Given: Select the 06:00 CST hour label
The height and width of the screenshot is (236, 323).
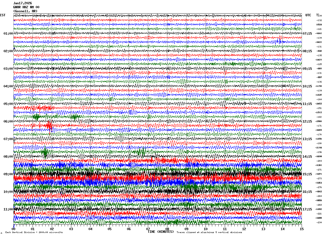Looking at the screenshot, I should click(x=8, y=121).
